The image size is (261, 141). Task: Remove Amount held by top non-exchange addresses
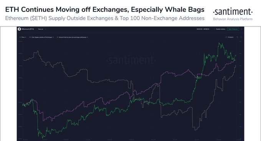[x=88, y=37]
